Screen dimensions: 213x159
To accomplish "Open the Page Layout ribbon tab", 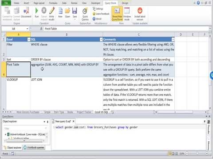I will point(39,3).
